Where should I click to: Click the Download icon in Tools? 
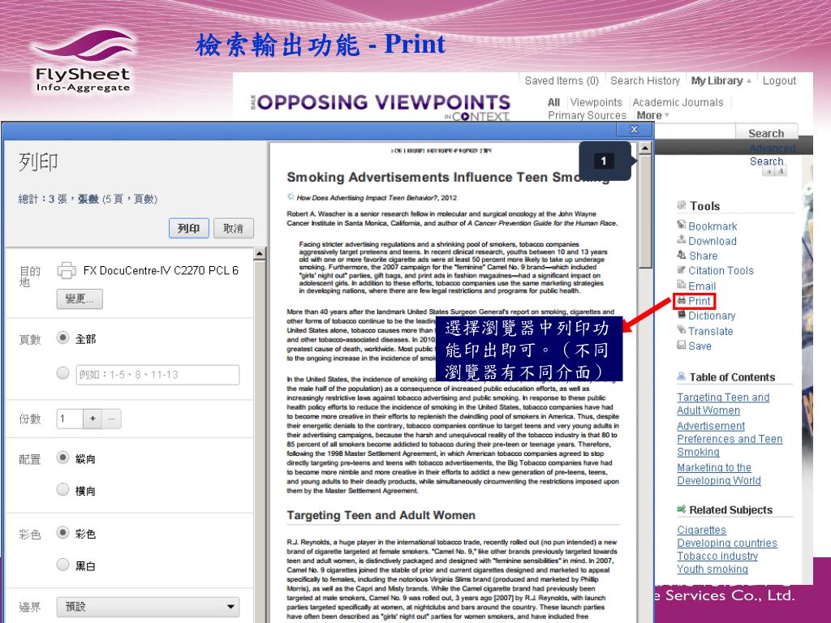point(682,239)
